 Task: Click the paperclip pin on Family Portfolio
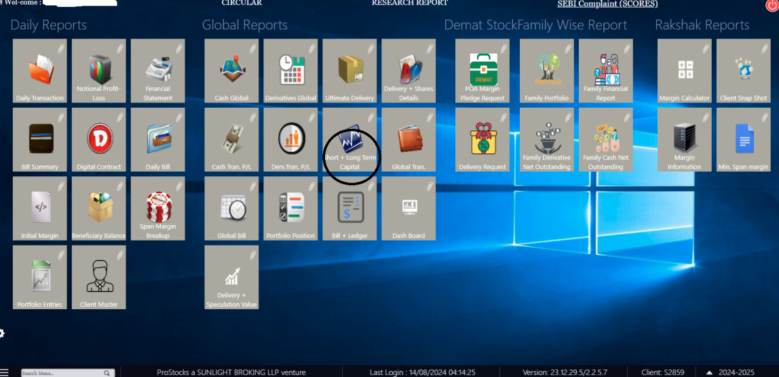coord(569,47)
